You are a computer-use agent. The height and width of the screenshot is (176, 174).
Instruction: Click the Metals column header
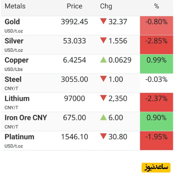[x=15, y=6]
